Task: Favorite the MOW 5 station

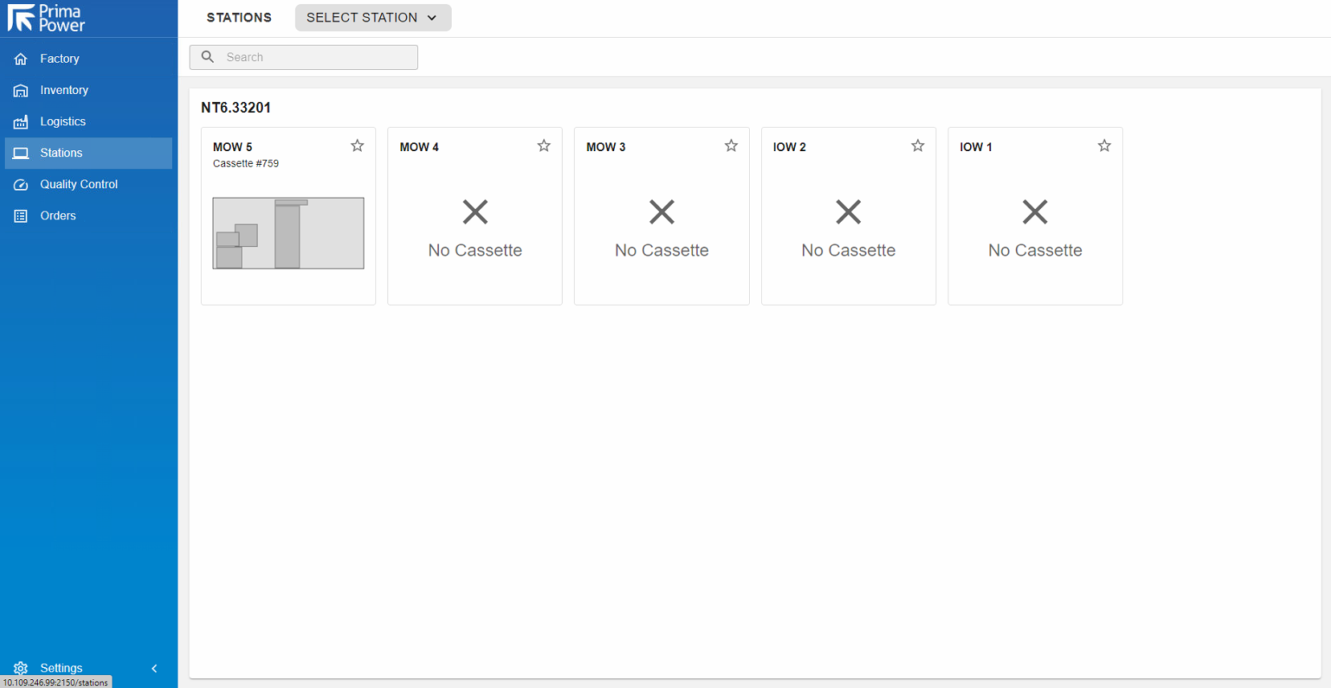Action: [x=358, y=145]
